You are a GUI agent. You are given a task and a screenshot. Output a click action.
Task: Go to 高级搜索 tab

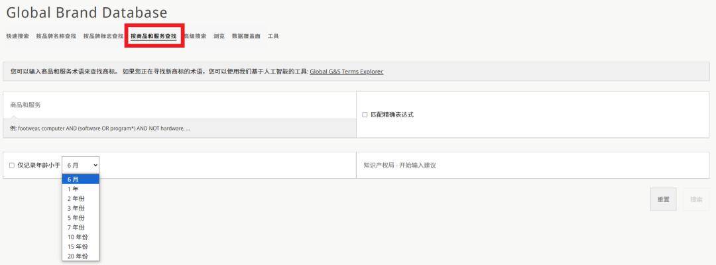[195, 36]
